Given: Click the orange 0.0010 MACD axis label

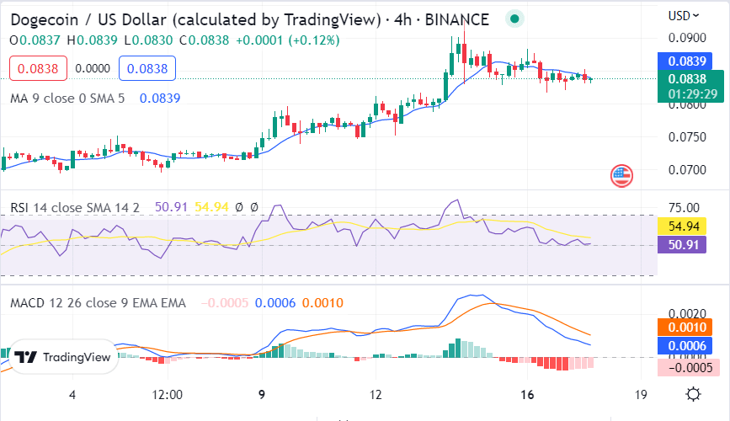Looking at the screenshot, I should (x=685, y=328).
